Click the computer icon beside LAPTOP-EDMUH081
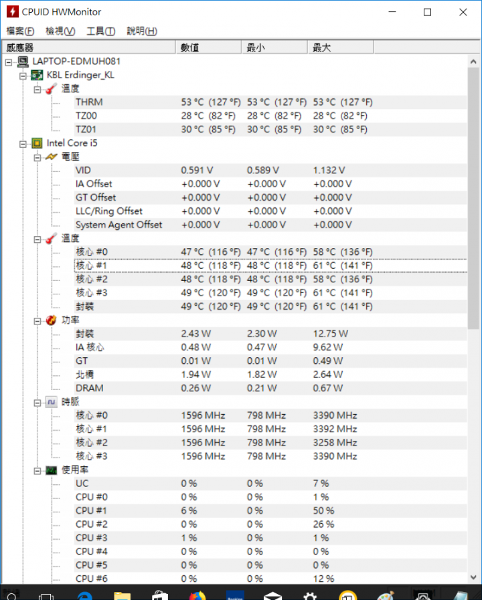 click(x=23, y=62)
